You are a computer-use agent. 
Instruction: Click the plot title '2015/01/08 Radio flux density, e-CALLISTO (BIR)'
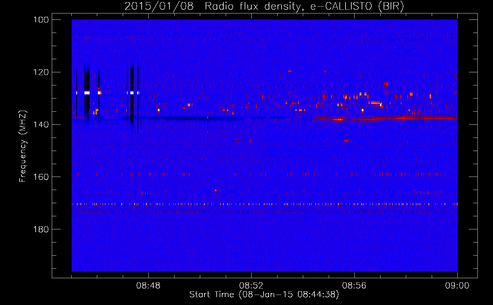pyautogui.click(x=264, y=6)
